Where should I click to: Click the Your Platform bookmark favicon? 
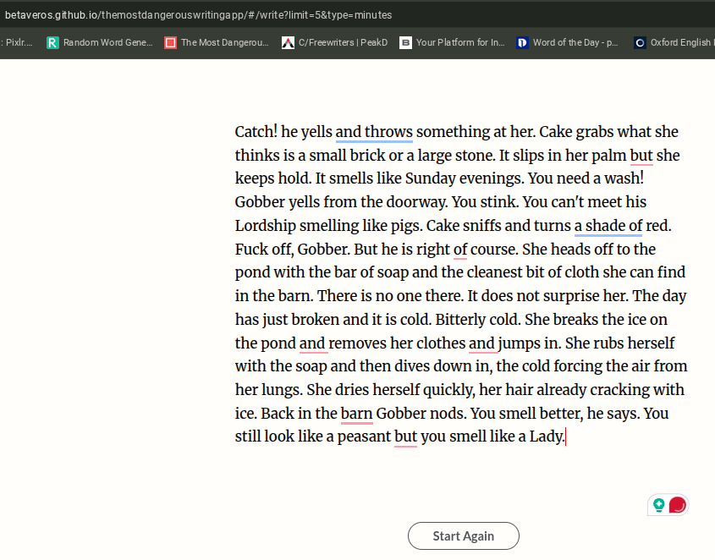tap(405, 42)
